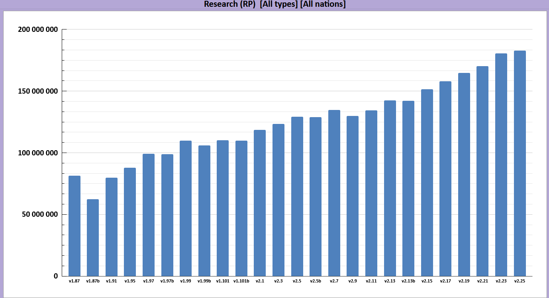Click the blue bar above v1.87
The height and width of the screenshot is (298, 549).
click(x=75, y=226)
